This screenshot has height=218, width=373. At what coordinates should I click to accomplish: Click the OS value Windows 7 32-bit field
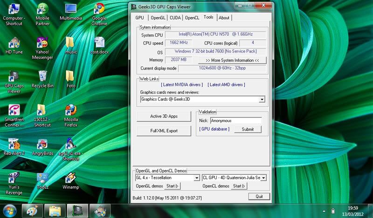(215, 51)
